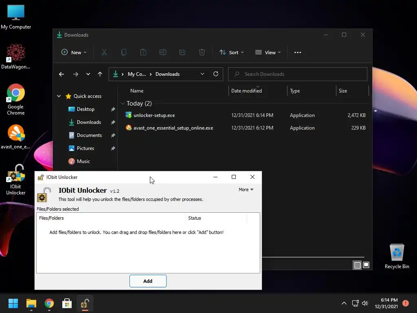The width and height of the screenshot is (417, 313).
Task: Go back with the Explorer back arrow
Action: point(61,74)
